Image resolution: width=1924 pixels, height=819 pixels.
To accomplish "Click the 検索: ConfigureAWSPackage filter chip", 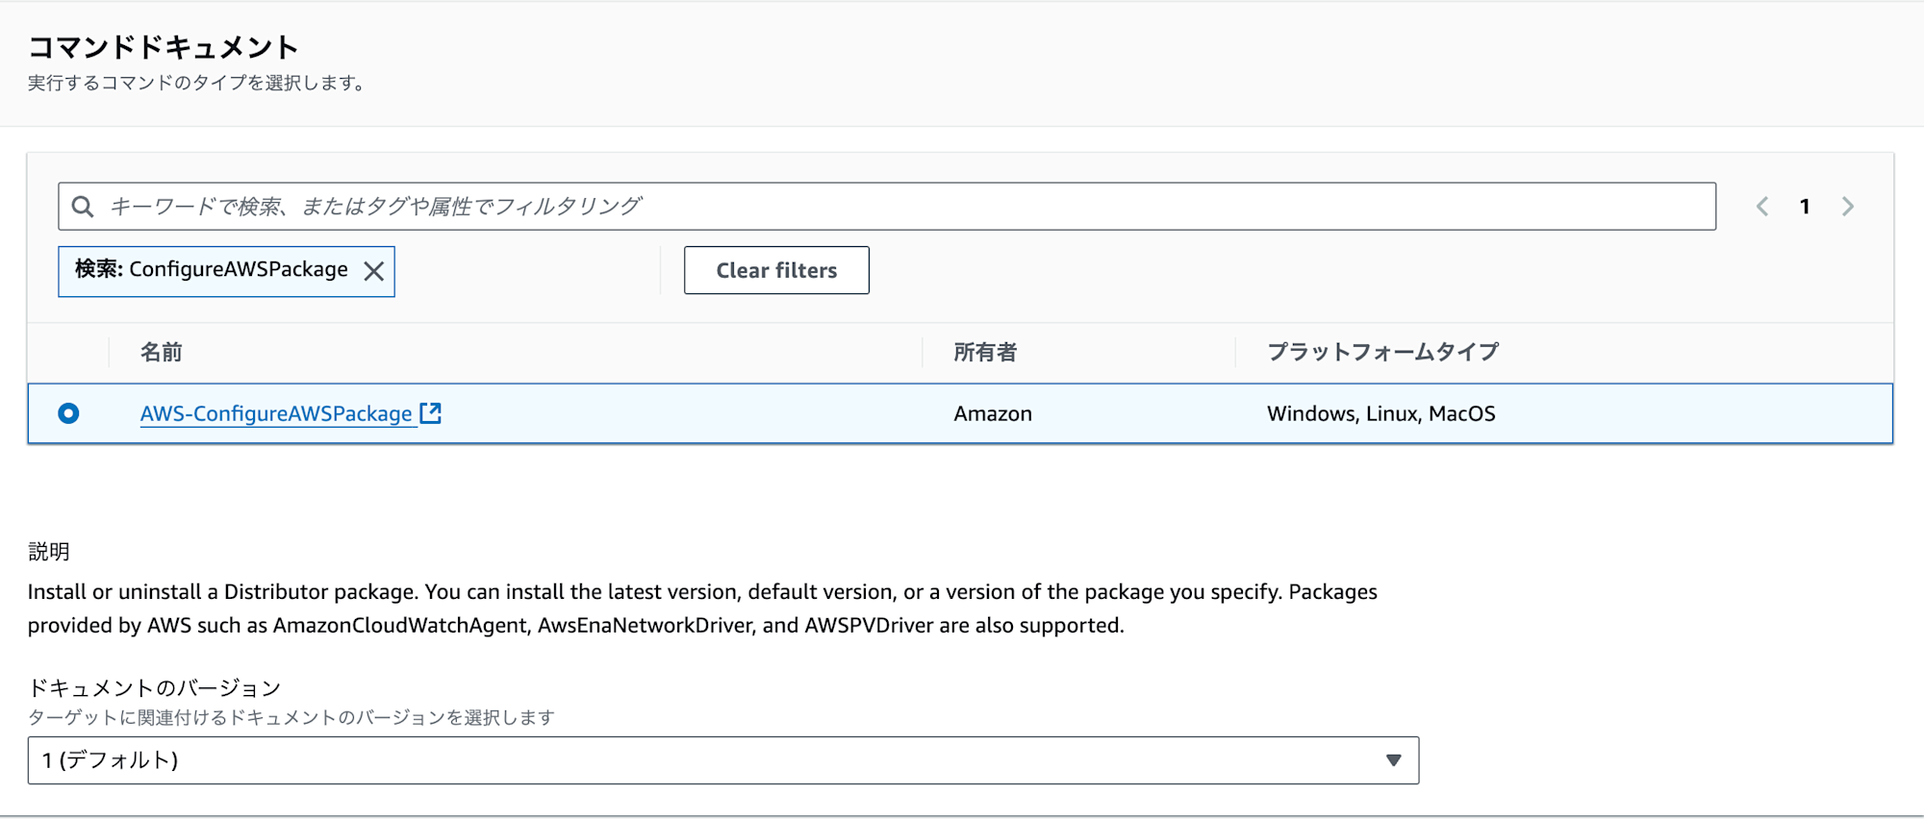I will click(226, 271).
